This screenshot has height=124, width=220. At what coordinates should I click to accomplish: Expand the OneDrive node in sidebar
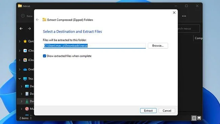coord(20,69)
